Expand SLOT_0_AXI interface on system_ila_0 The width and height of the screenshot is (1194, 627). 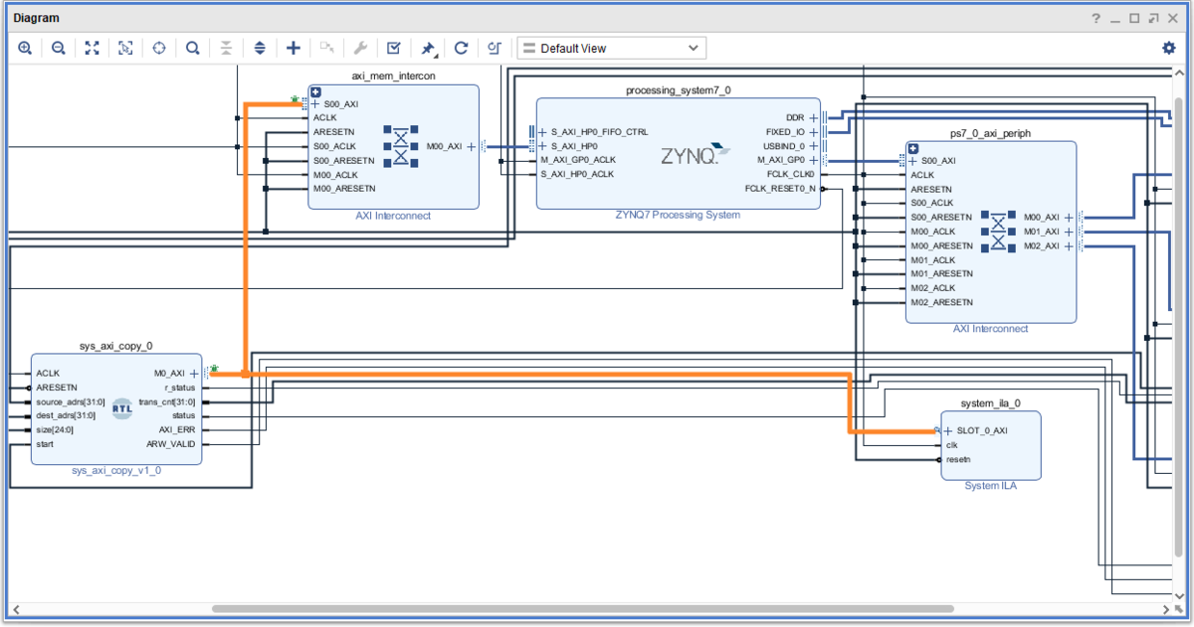948,430
